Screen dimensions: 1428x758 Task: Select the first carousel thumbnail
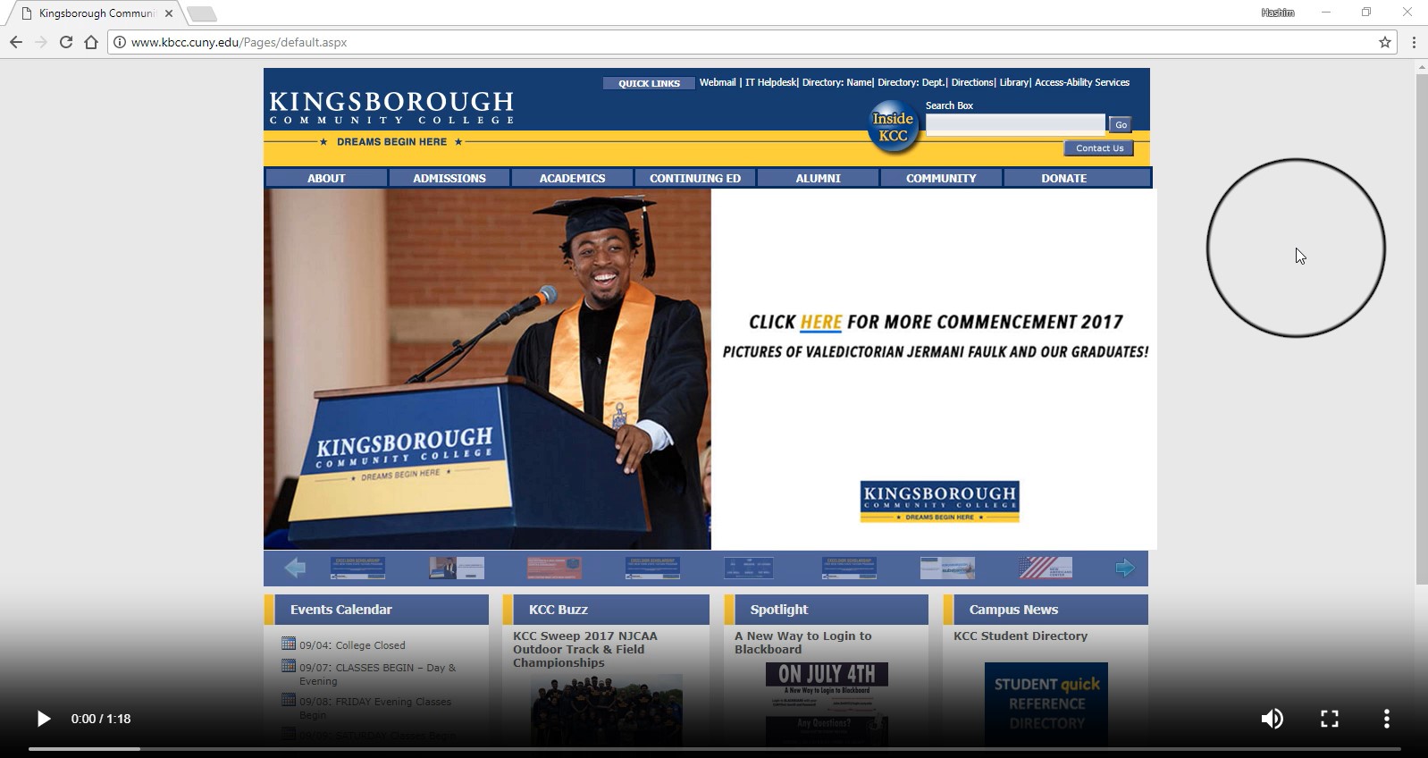pyautogui.click(x=357, y=568)
